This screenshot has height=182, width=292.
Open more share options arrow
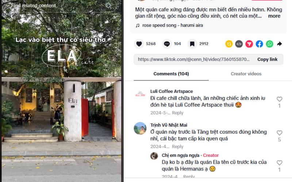click(279, 44)
